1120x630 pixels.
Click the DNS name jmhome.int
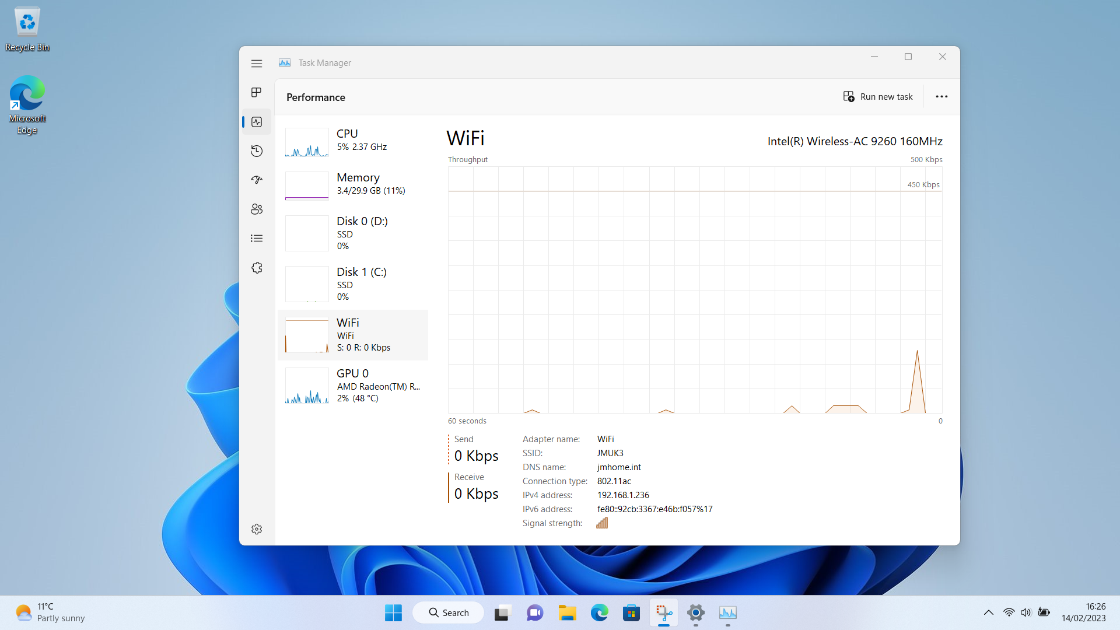(619, 467)
